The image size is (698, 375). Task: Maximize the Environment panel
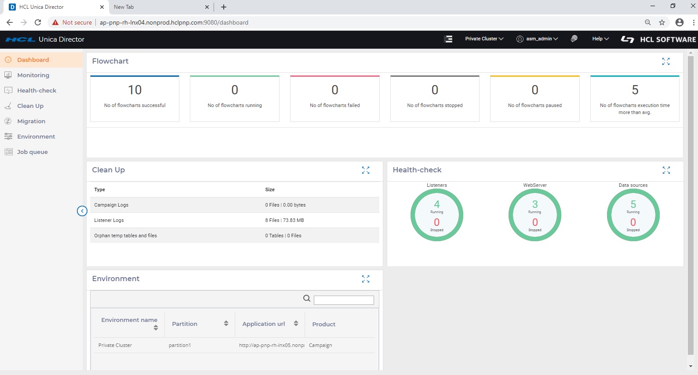point(365,279)
